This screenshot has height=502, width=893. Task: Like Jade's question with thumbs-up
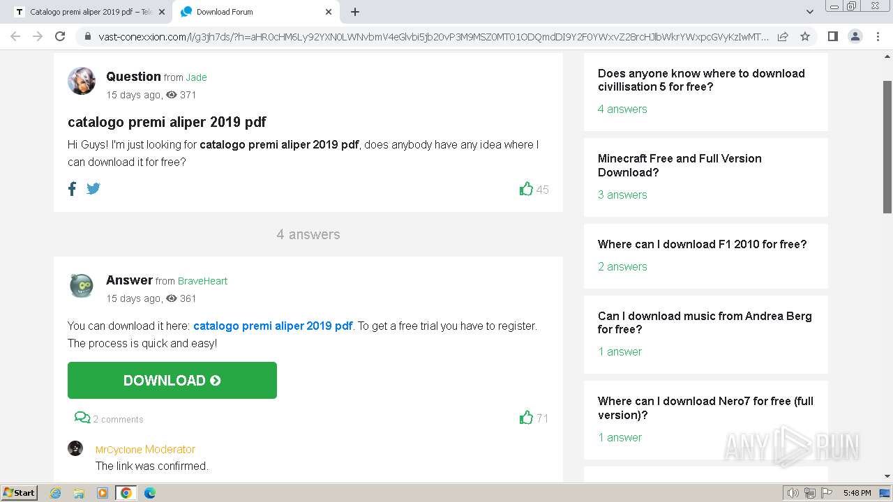[526, 189]
